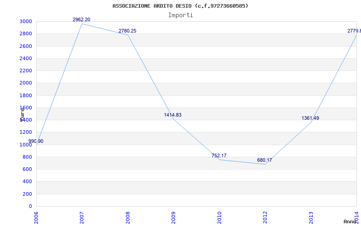Click the 2007 x-axis label
The width and height of the screenshot is (361, 226).
pyautogui.click(x=82, y=218)
